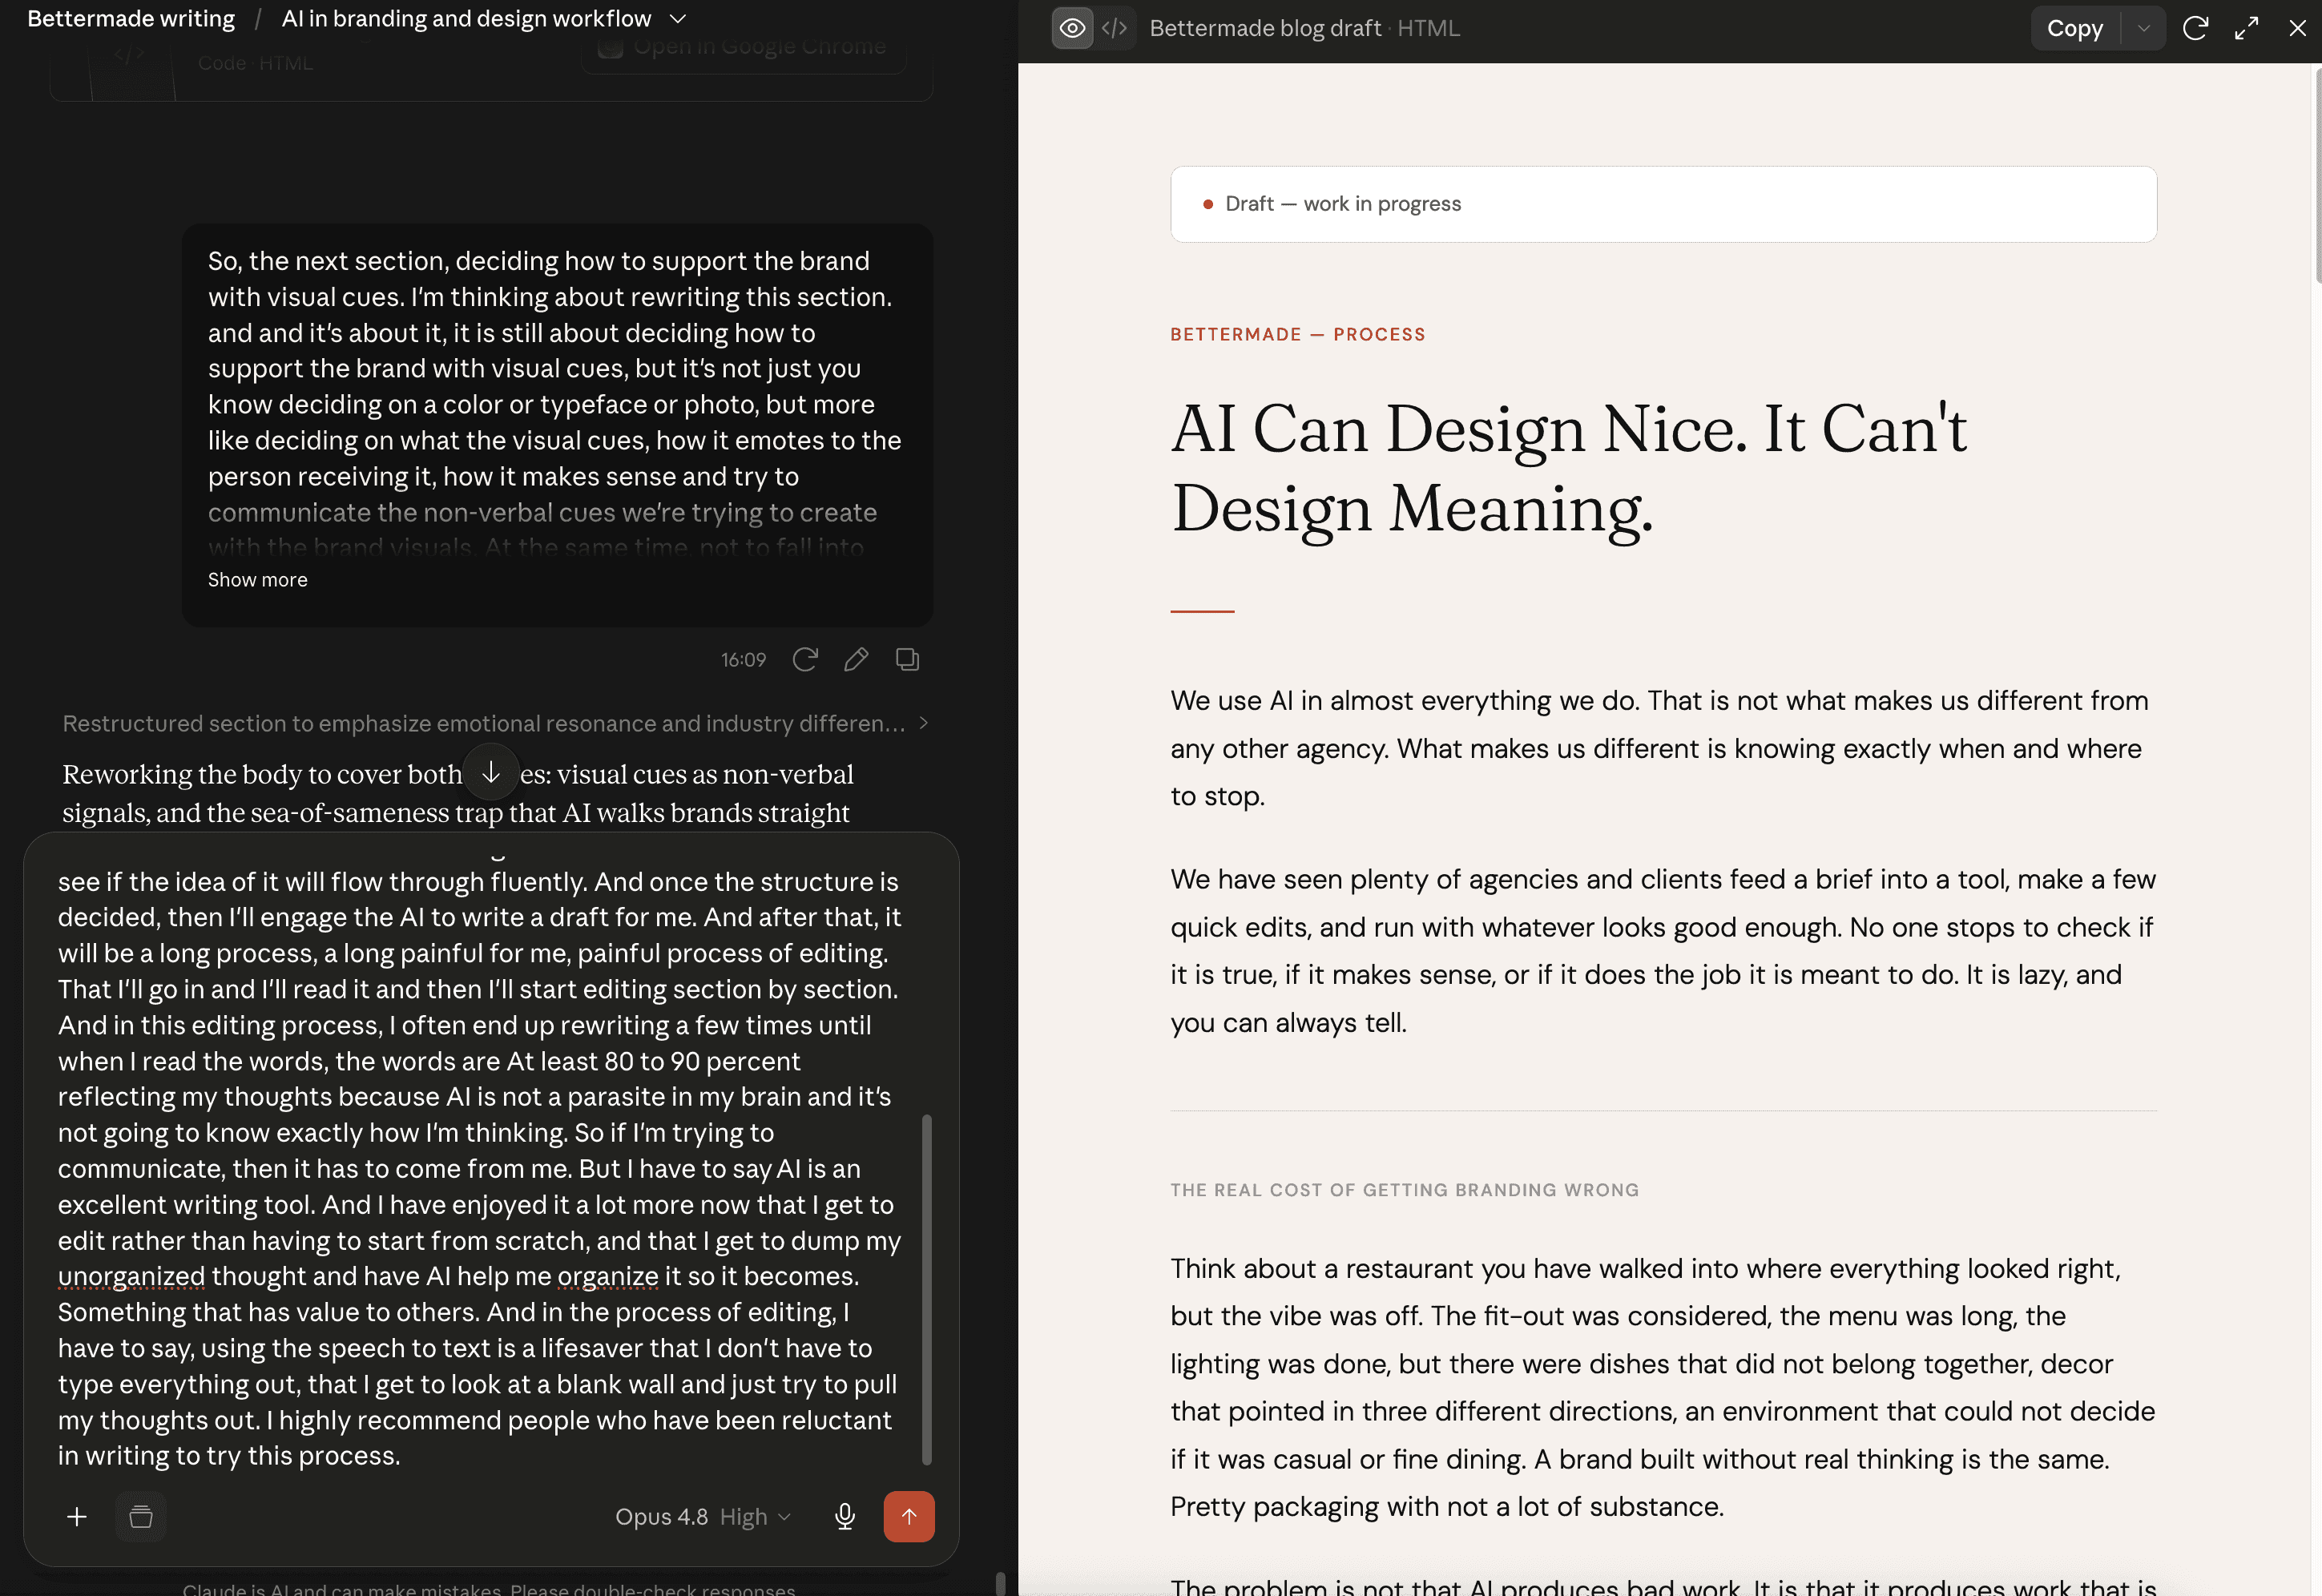Click the underlined word unorganized in composer

pyautogui.click(x=131, y=1276)
